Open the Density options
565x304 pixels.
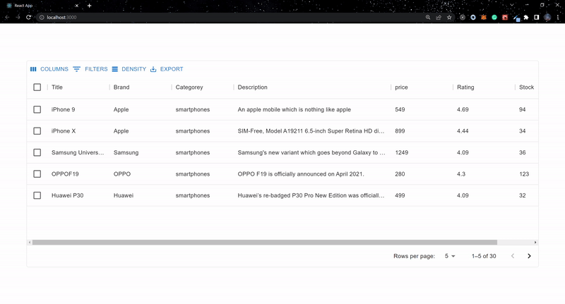pyautogui.click(x=129, y=69)
